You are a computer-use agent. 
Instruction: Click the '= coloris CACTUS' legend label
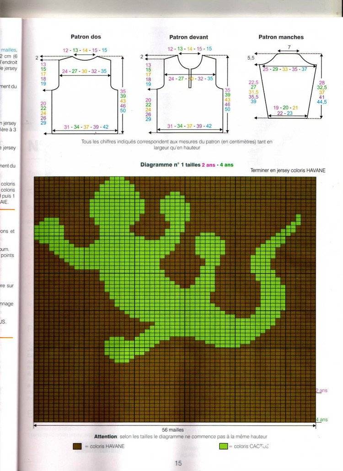click(249, 446)
